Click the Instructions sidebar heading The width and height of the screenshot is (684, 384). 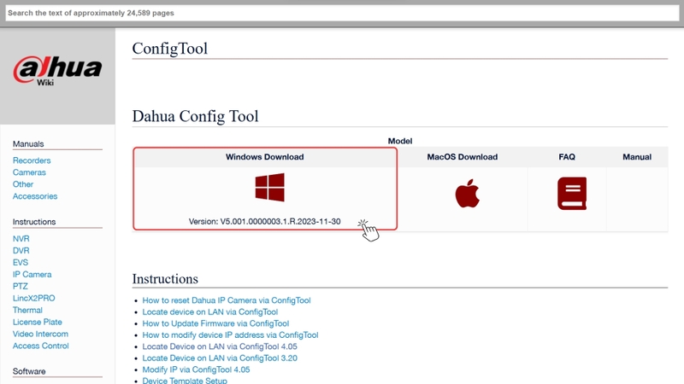pos(34,222)
